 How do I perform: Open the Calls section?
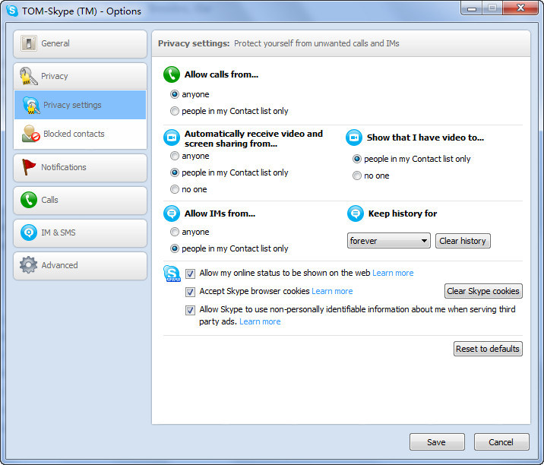pos(80,201)
